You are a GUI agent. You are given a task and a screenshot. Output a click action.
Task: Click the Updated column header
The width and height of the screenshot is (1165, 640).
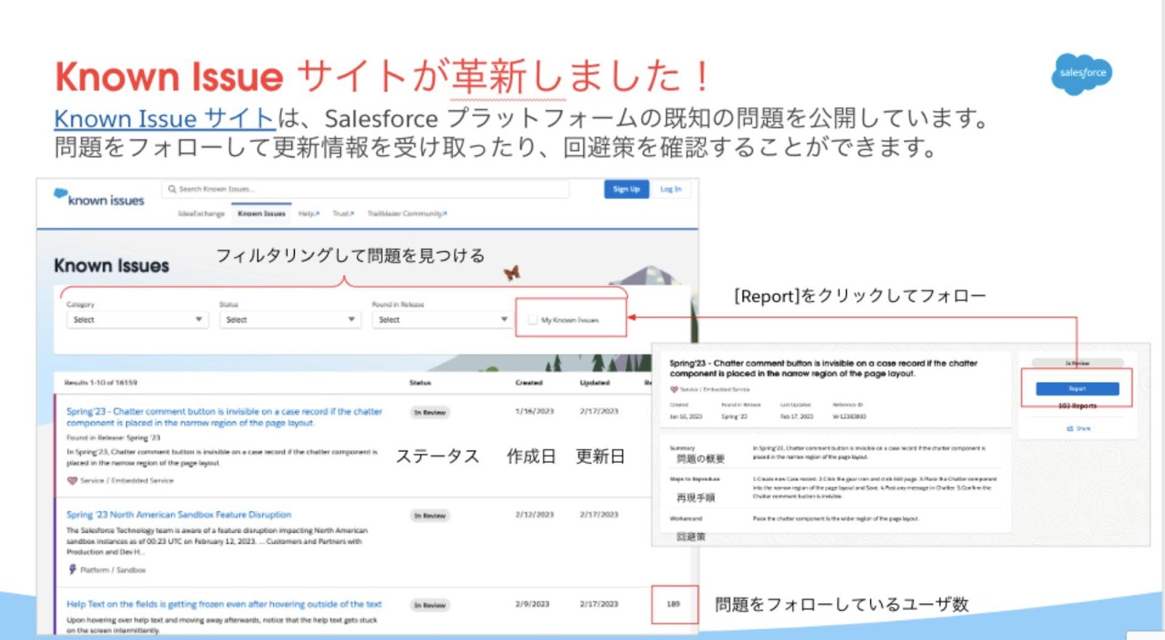595,382
